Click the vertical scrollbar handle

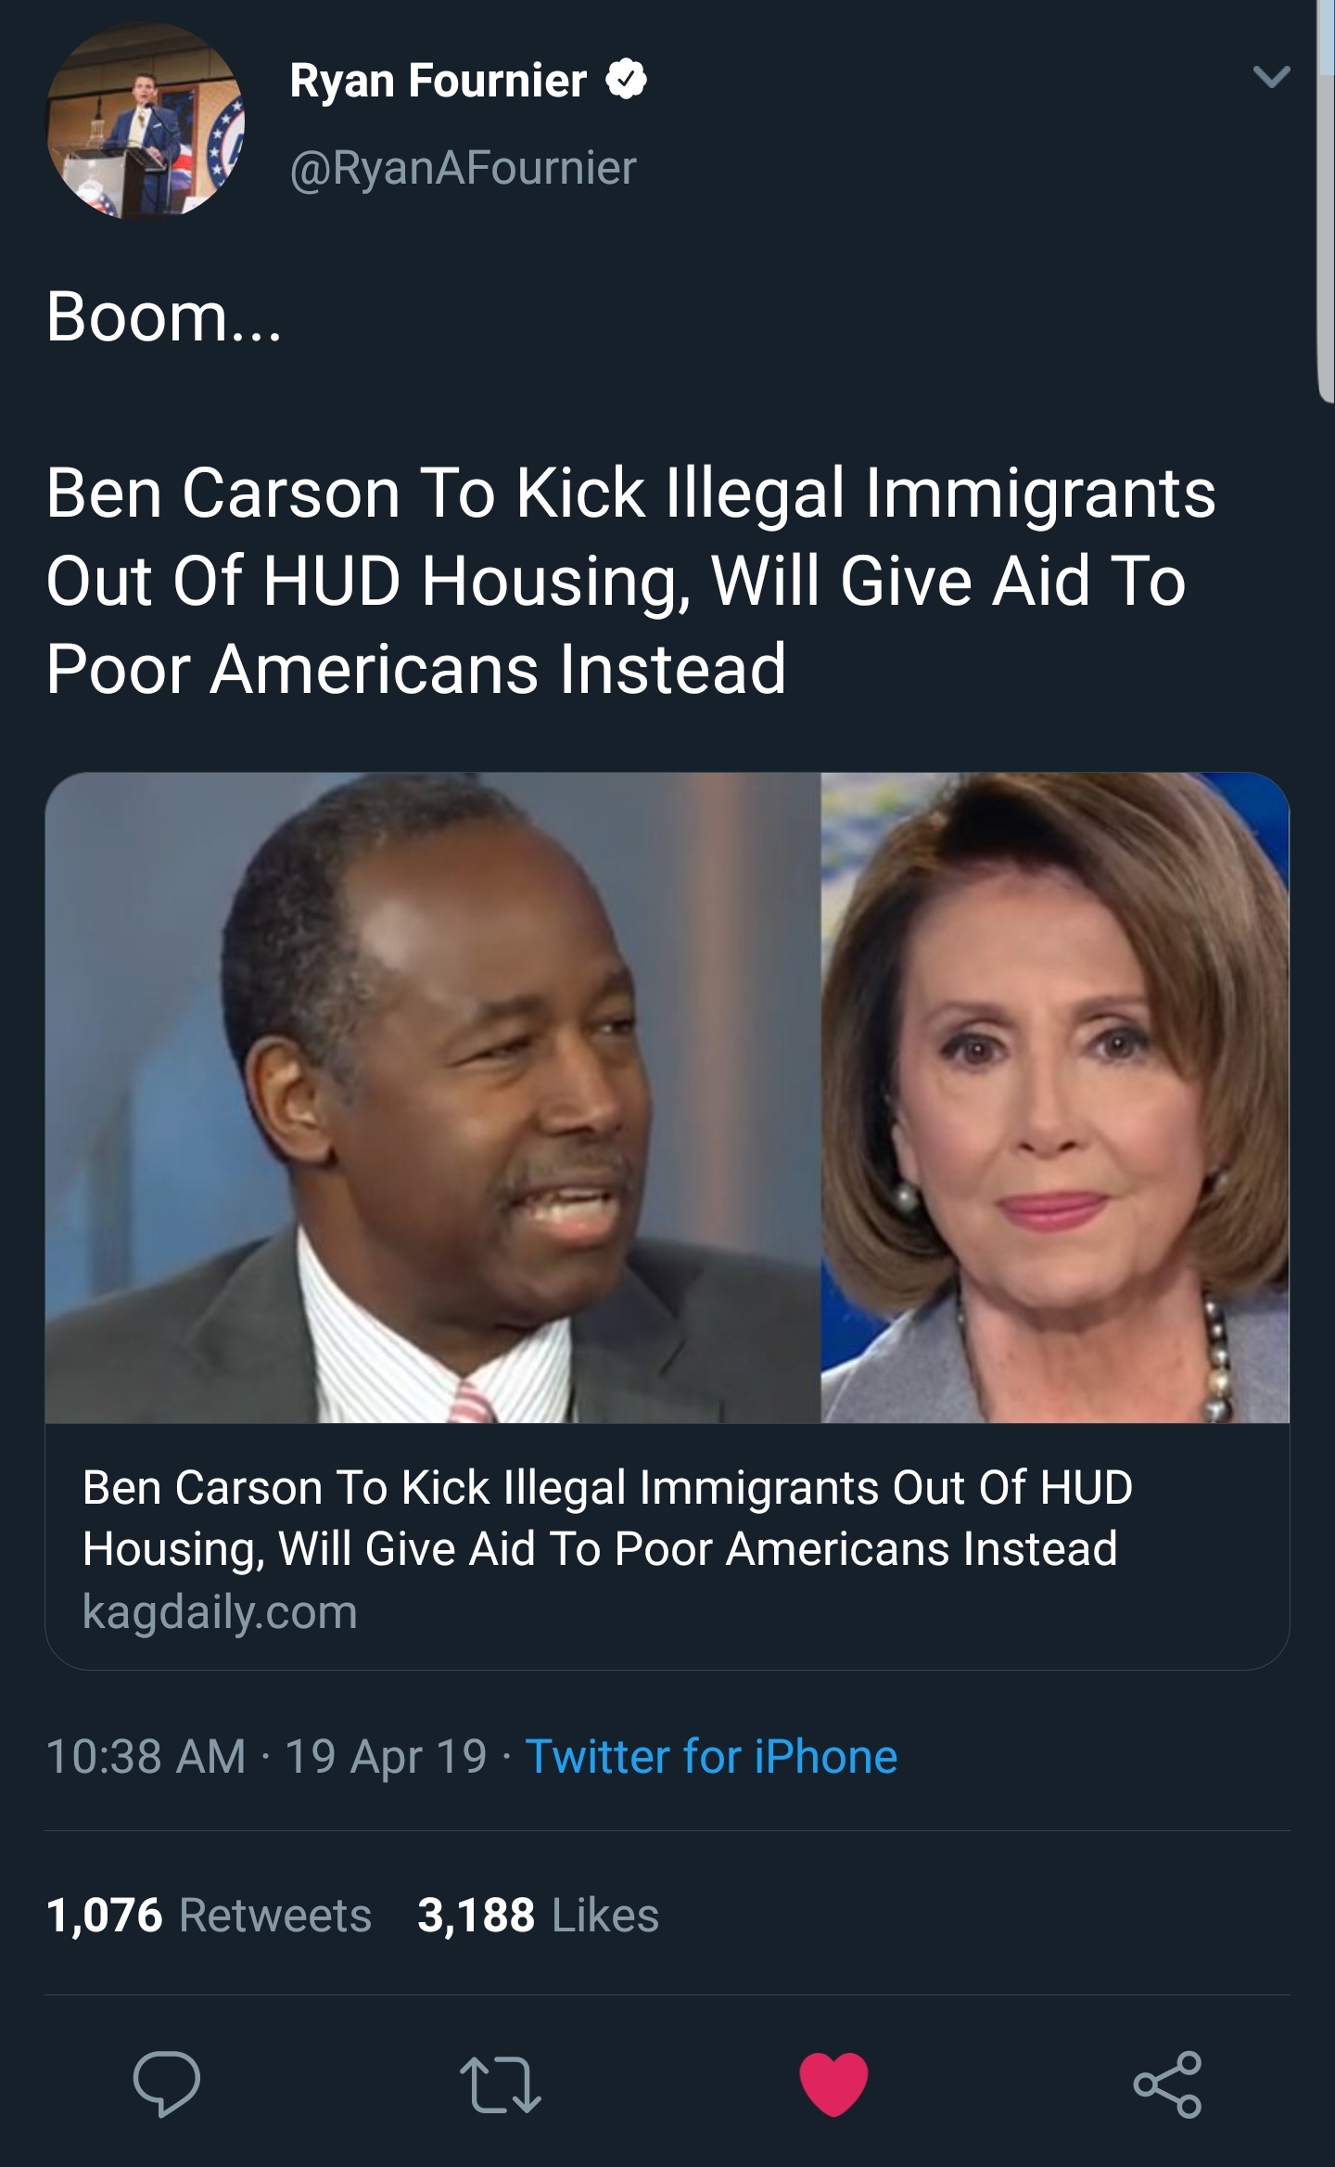1326,200
